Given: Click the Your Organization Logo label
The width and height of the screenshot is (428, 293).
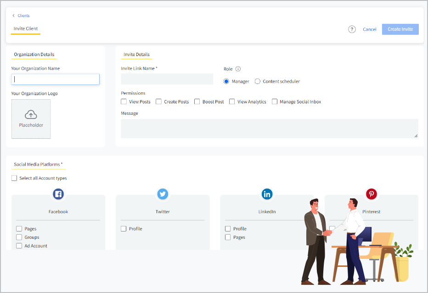Looking at the screenshot, I should 34,93.
